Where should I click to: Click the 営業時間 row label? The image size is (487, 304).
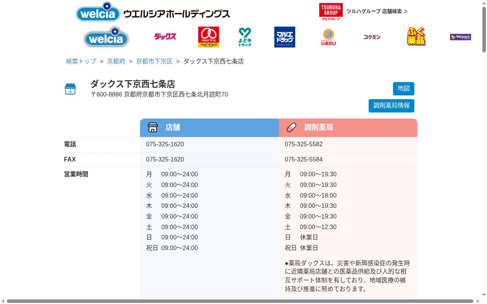tap(76, 174)
